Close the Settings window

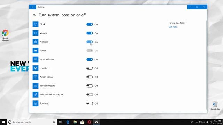tap(204, 7)
